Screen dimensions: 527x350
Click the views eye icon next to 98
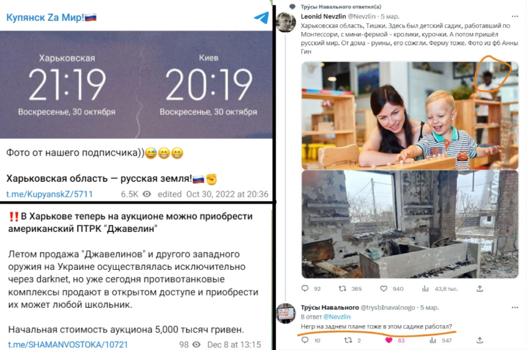pyautogui.click(x=196, y=344)
